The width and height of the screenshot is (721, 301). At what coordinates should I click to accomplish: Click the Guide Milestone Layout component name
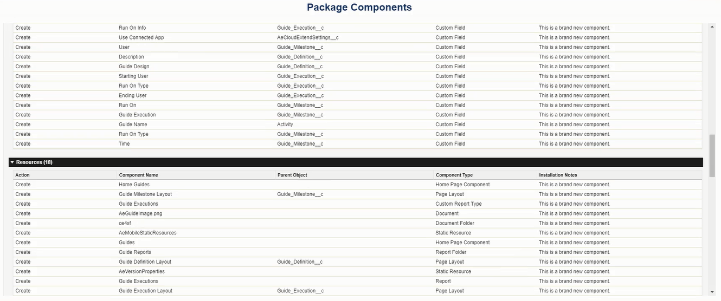(145, 194)
